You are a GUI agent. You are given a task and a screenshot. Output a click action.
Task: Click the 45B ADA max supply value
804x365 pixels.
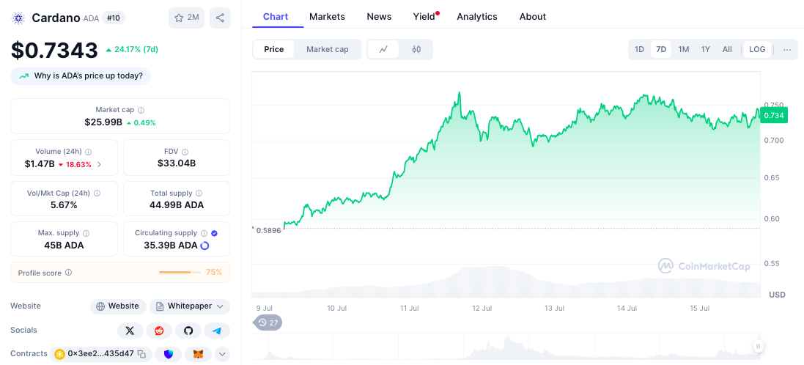pyautogui.click(x=64, y=245)
